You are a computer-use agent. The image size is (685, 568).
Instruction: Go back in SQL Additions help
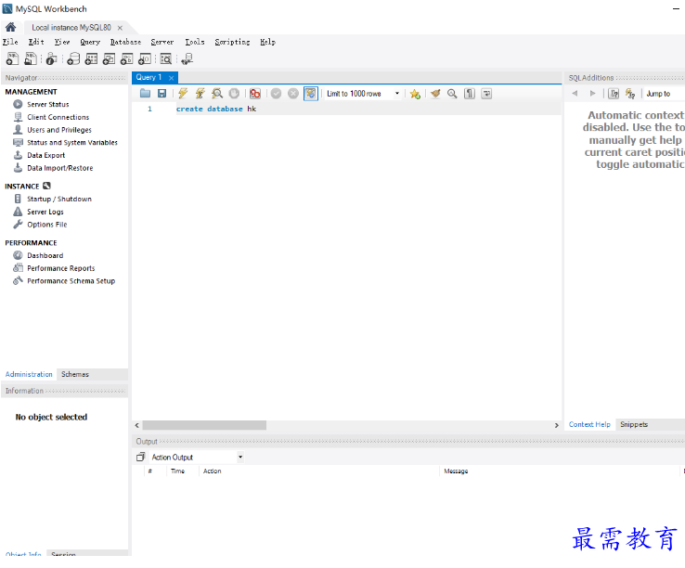(575, 93)
